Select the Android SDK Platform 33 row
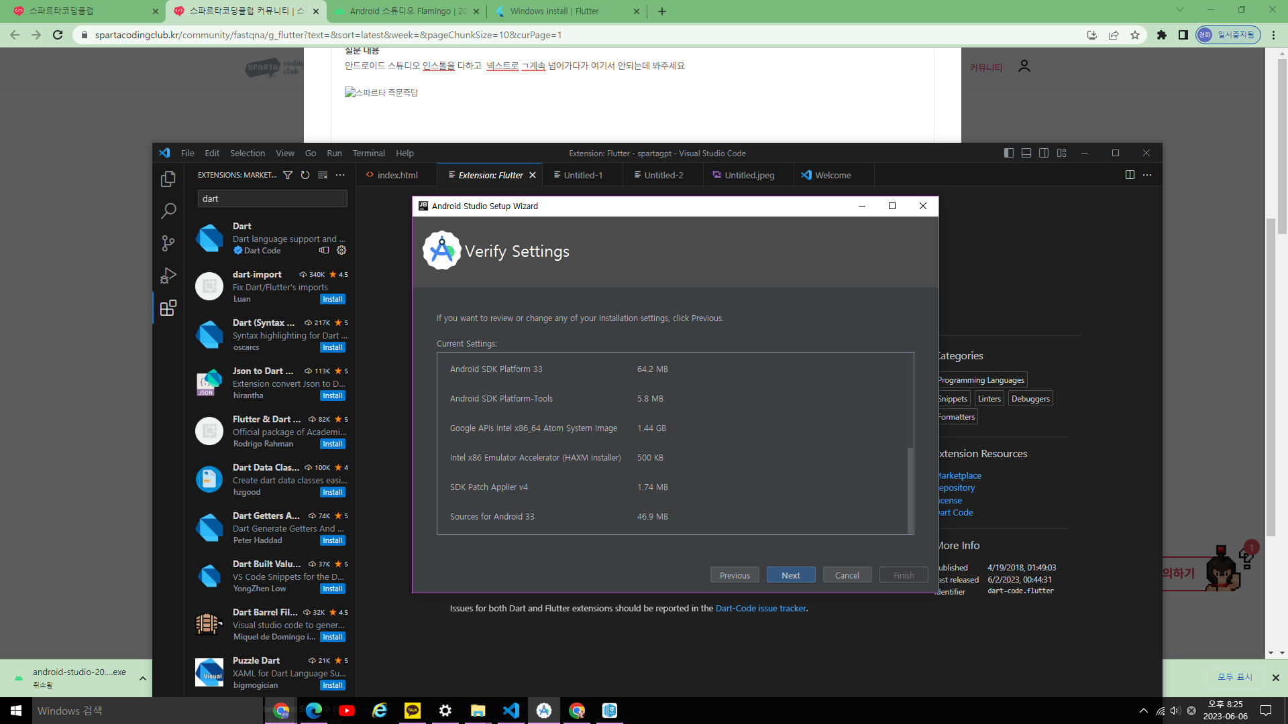Screen dimensions: 1288x724 pyautogui.click(x=672, y=369)
